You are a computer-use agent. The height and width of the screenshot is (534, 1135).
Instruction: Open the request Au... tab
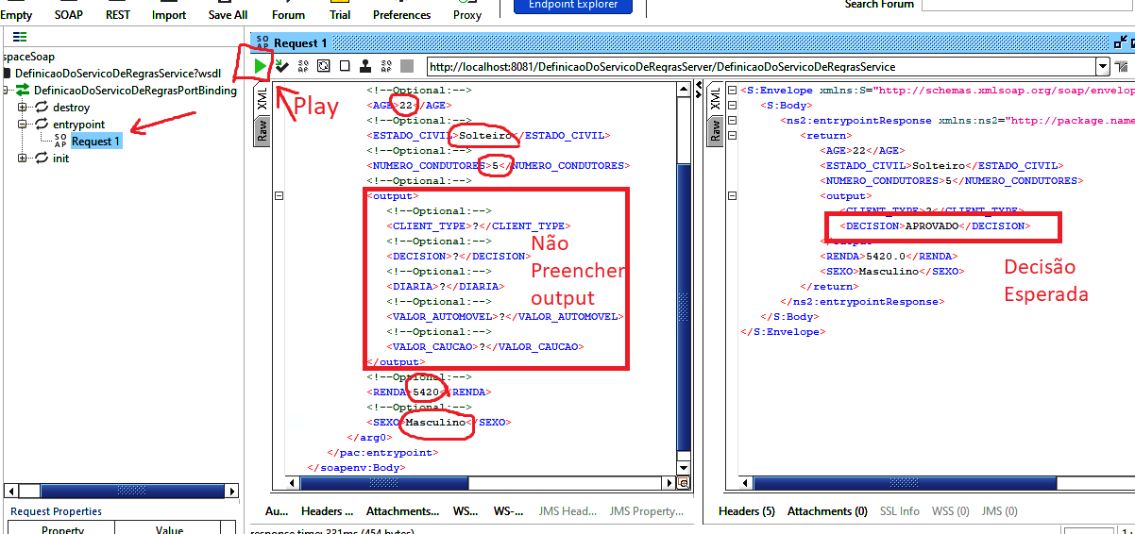pyautogui.click(x=277, y=510)
